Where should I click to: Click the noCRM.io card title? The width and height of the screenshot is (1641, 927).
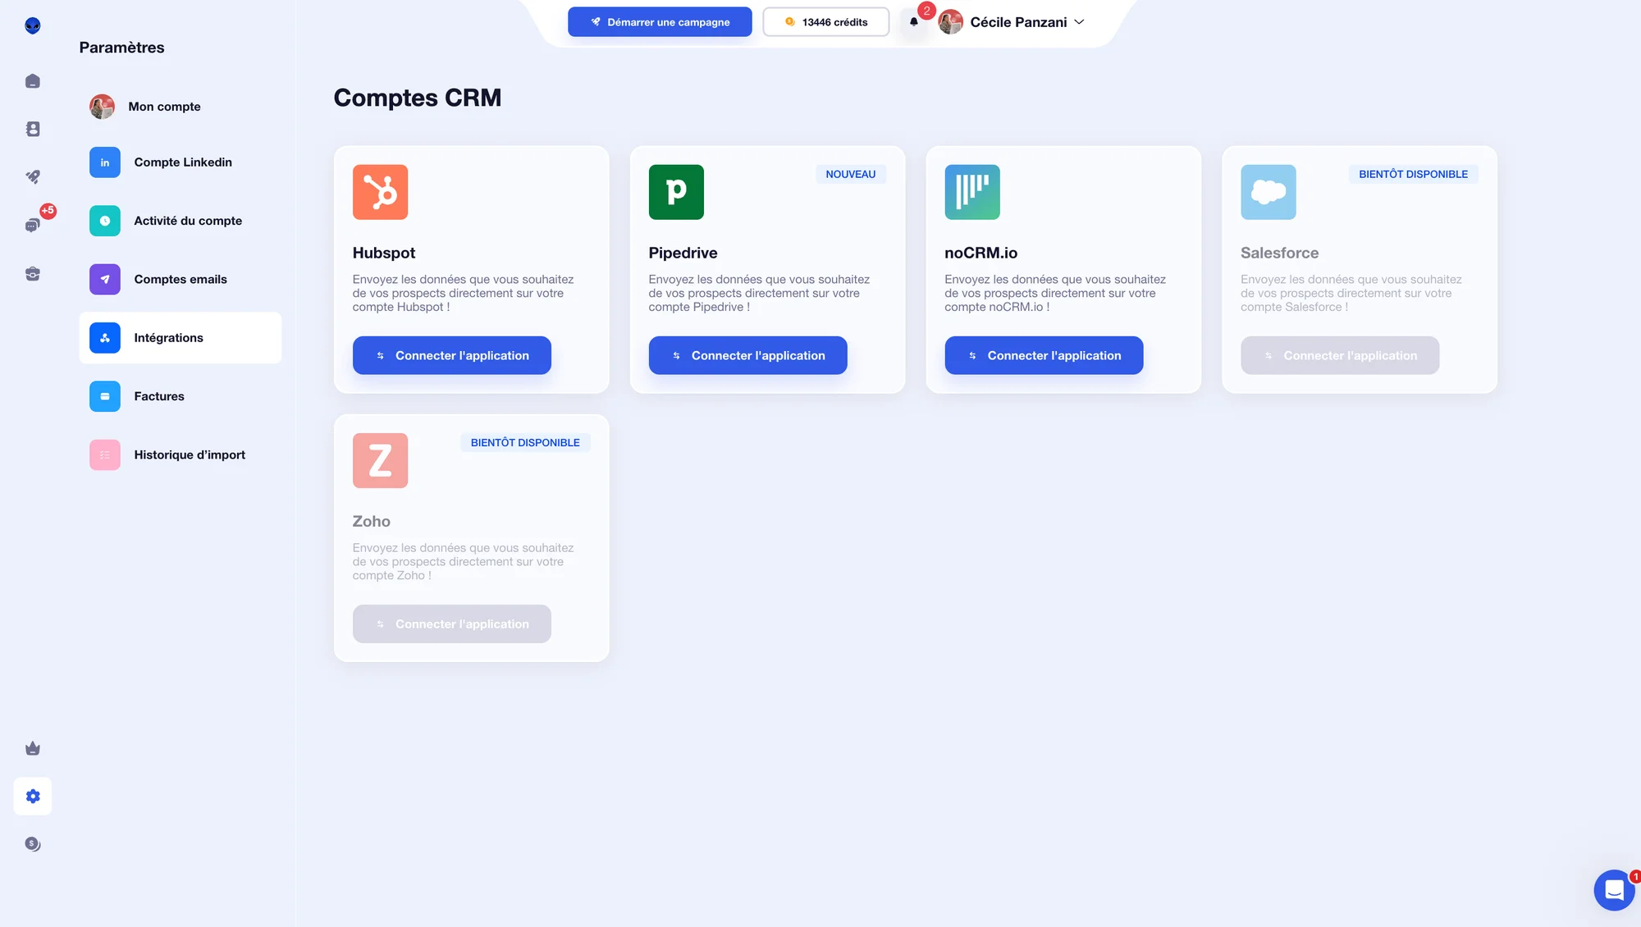[x=980, y=253]
